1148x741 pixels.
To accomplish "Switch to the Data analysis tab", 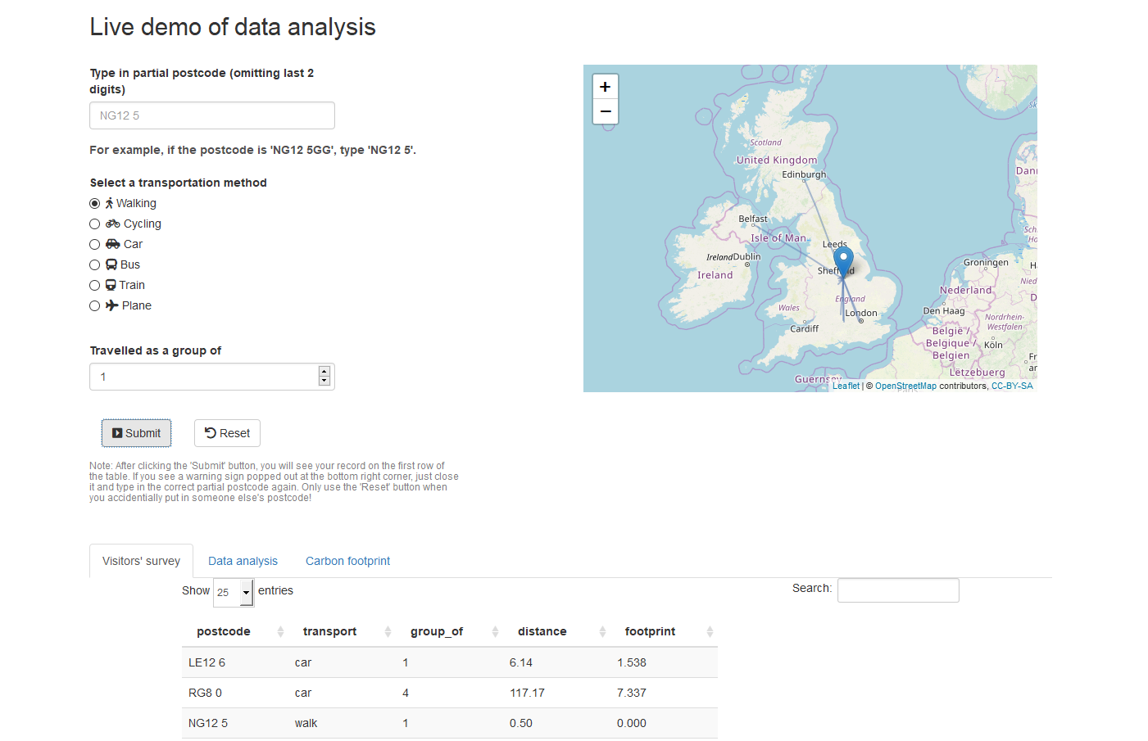I will pyautogui.click(x=243, y=561).
